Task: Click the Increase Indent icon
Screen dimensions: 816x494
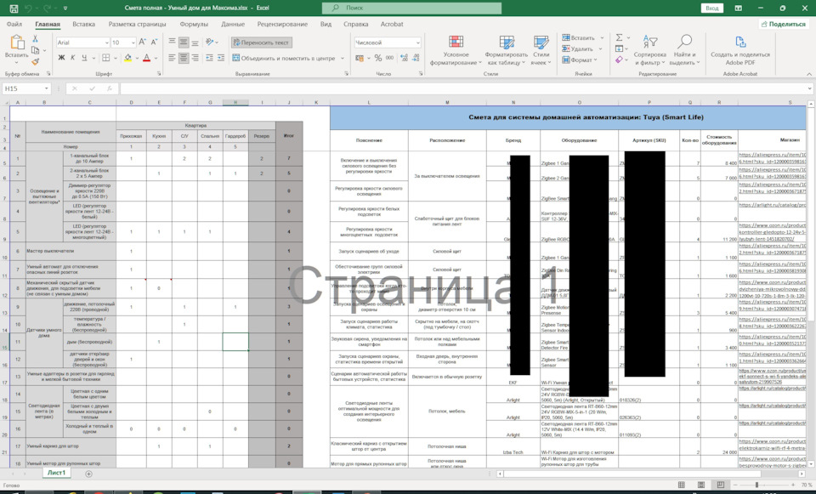Action: 221,59
